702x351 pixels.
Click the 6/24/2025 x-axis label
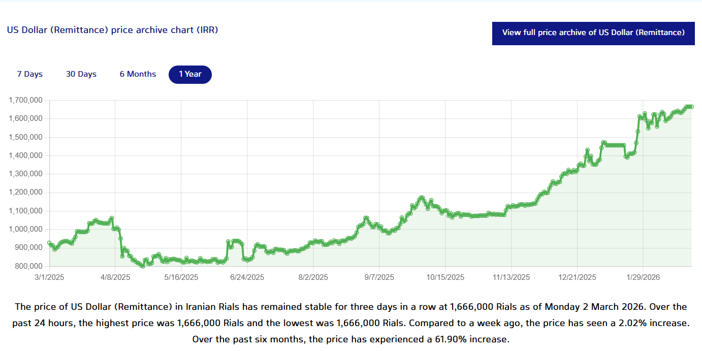[x=247, y=277]
